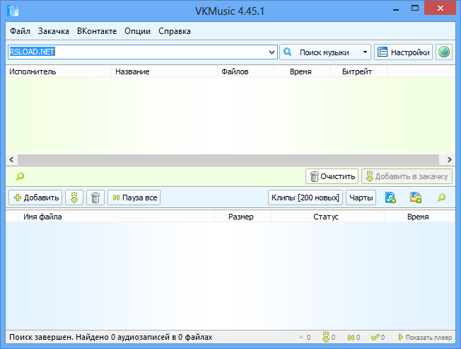The image size is (461, 349).
Task: Click the green globe icon
Action: pos(443,52)
